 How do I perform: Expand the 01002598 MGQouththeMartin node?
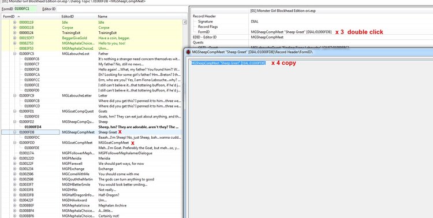(x=14, y=179)
